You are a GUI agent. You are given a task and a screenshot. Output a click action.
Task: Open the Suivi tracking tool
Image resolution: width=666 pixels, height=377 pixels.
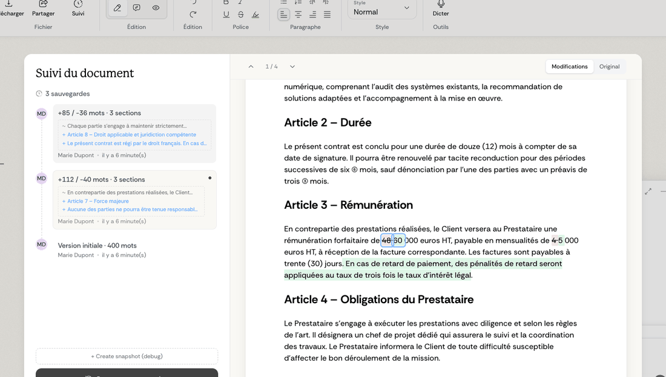point(78,5)
